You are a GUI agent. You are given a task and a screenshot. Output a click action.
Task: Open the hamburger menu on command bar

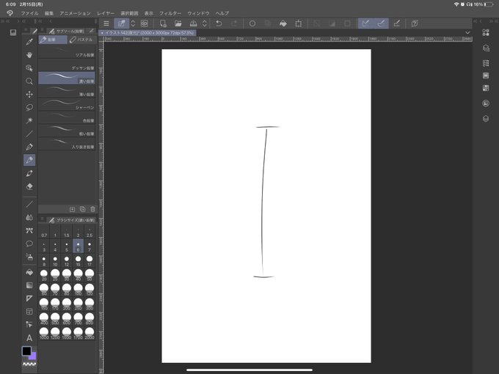click(x=106, y=23)
